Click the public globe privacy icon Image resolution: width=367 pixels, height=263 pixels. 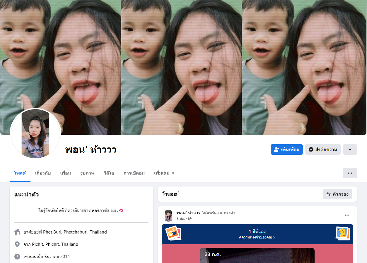190,219
